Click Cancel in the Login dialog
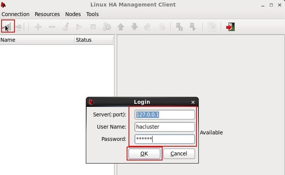285x175 pixels. [179, 153]
